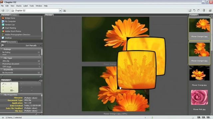Click smaller thumbnail size icon

(145, 118)
